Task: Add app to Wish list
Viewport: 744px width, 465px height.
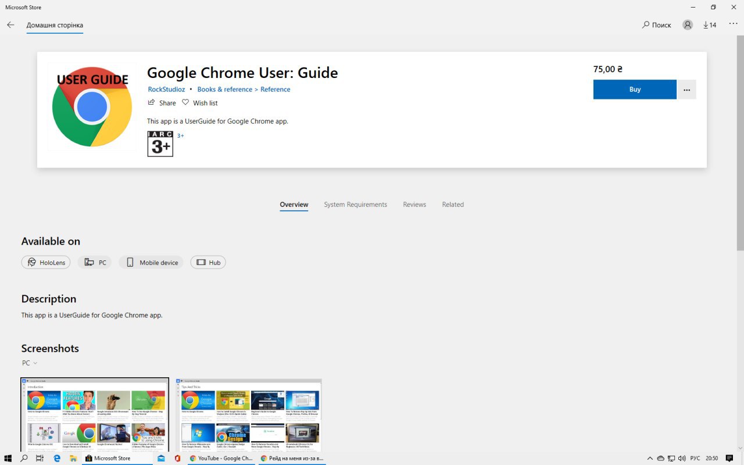Action: tap(200, 103)
